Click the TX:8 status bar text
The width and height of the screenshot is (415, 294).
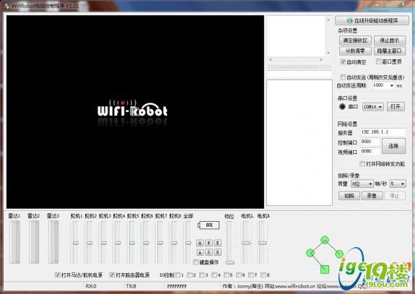pos(131,286)
